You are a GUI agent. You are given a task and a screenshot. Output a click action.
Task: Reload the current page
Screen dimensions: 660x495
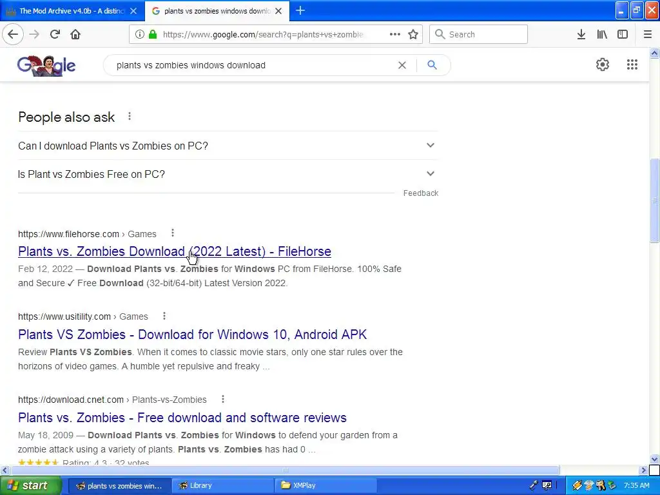55,34
